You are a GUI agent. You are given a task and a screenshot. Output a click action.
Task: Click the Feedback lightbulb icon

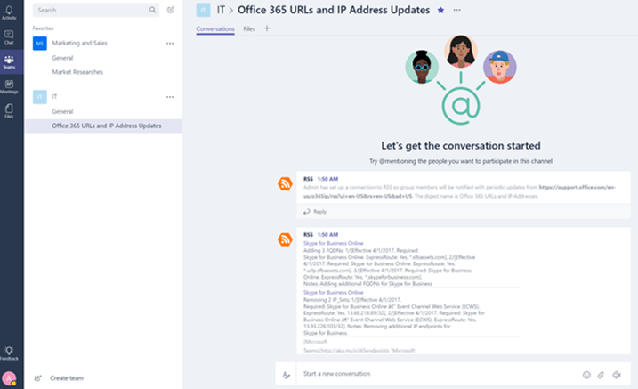point(9,353)
